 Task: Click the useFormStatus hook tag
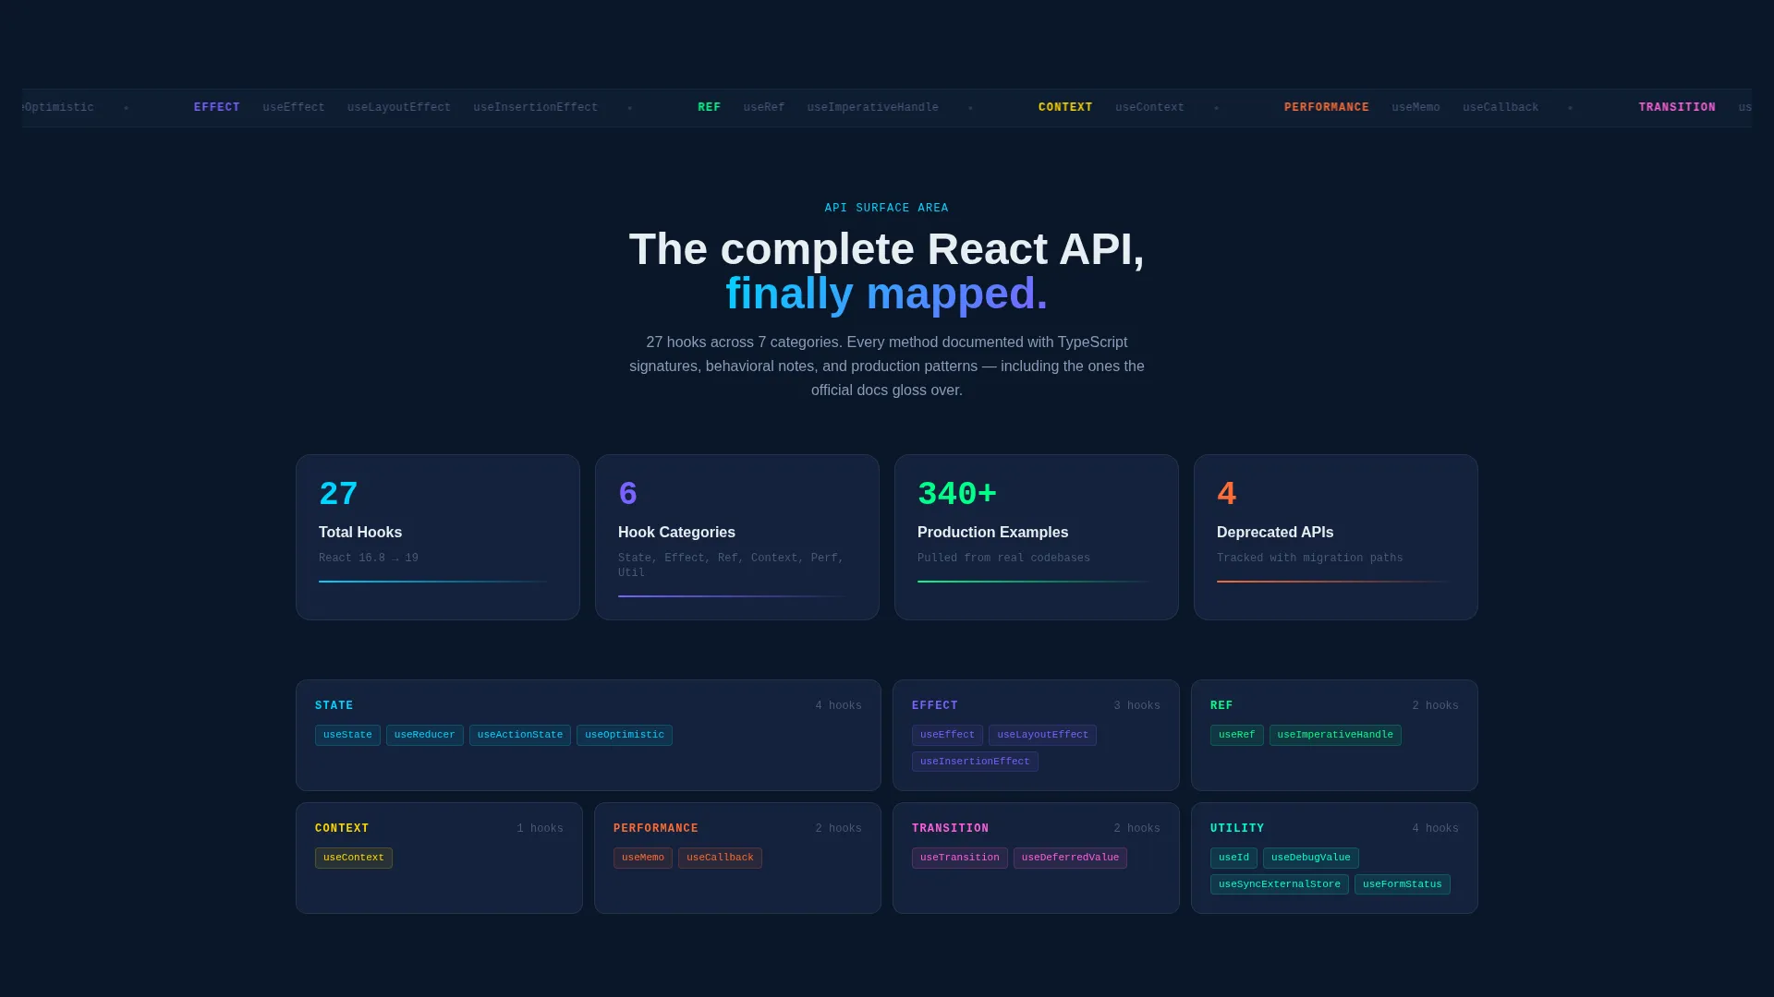(1403, 884)
